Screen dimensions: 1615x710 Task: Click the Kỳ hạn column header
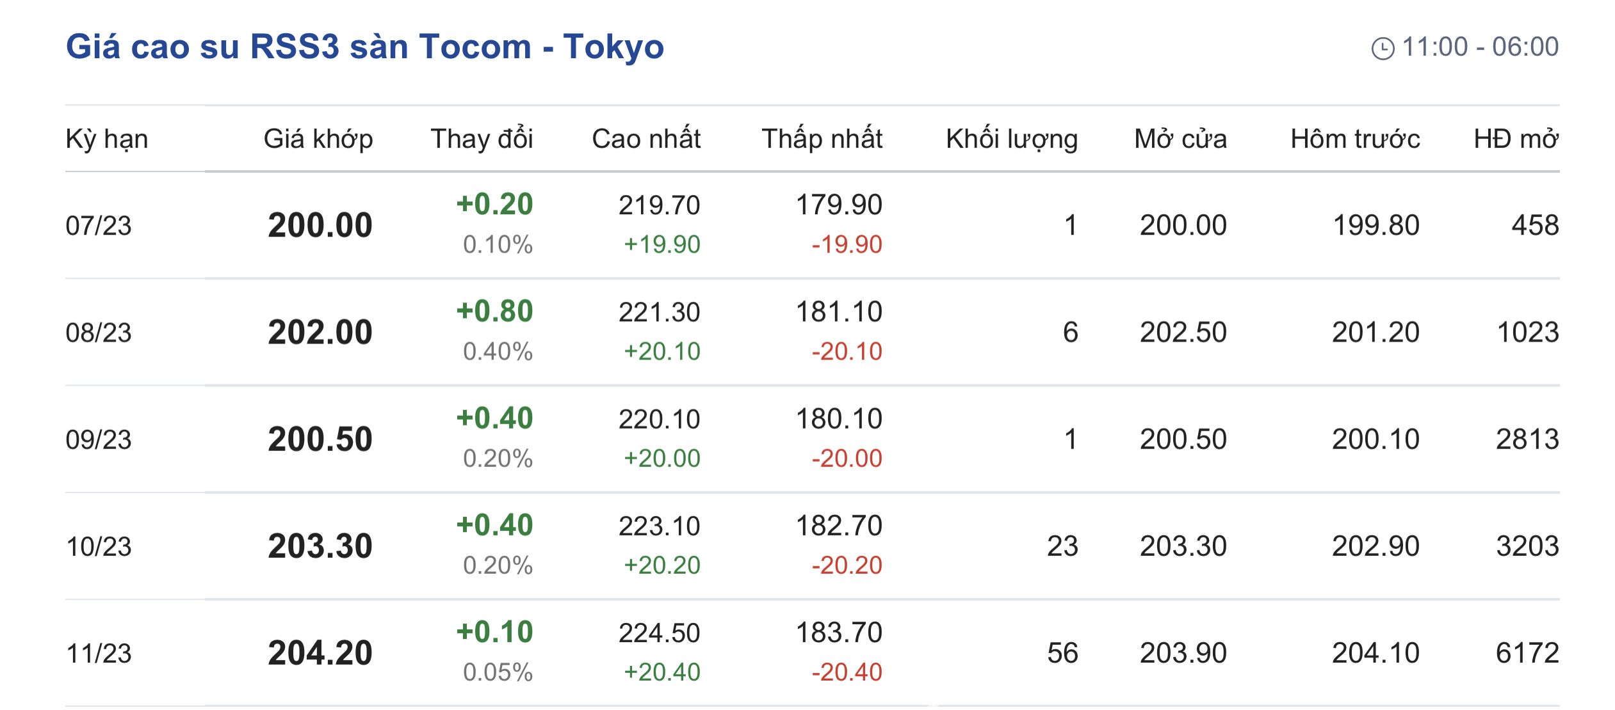[107, 139]
